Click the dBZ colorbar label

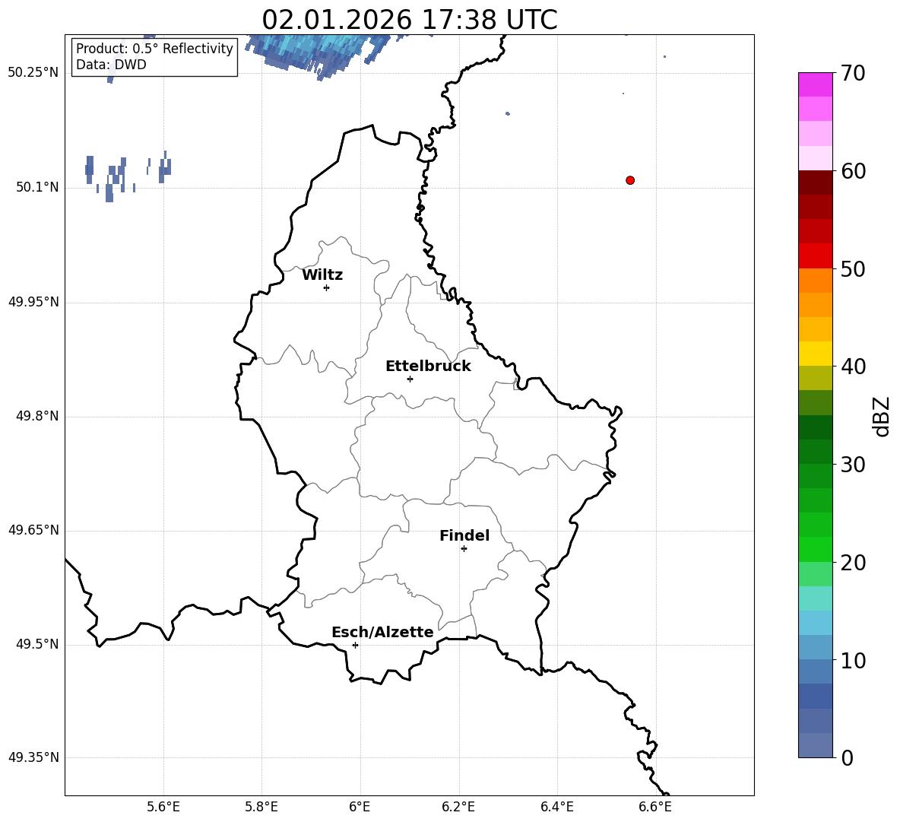pos(881,416)
